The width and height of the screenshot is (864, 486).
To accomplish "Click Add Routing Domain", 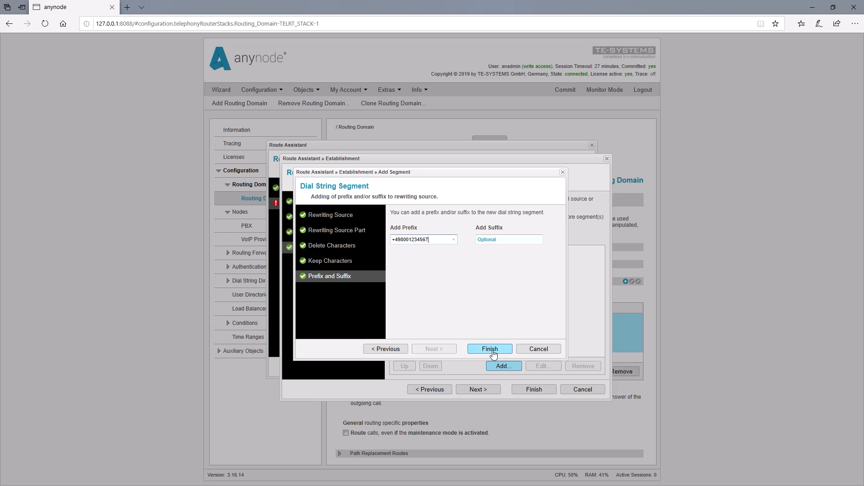I will [239, 103].
